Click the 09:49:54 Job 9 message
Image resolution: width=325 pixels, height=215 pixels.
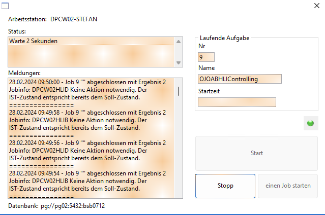click(x=87, y=173)
